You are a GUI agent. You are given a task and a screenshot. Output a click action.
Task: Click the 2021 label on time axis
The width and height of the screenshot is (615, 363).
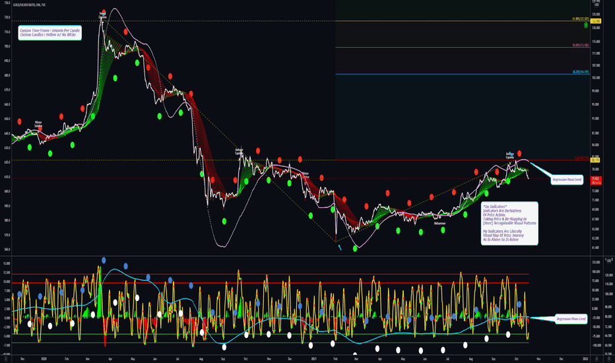pos(314,358)
